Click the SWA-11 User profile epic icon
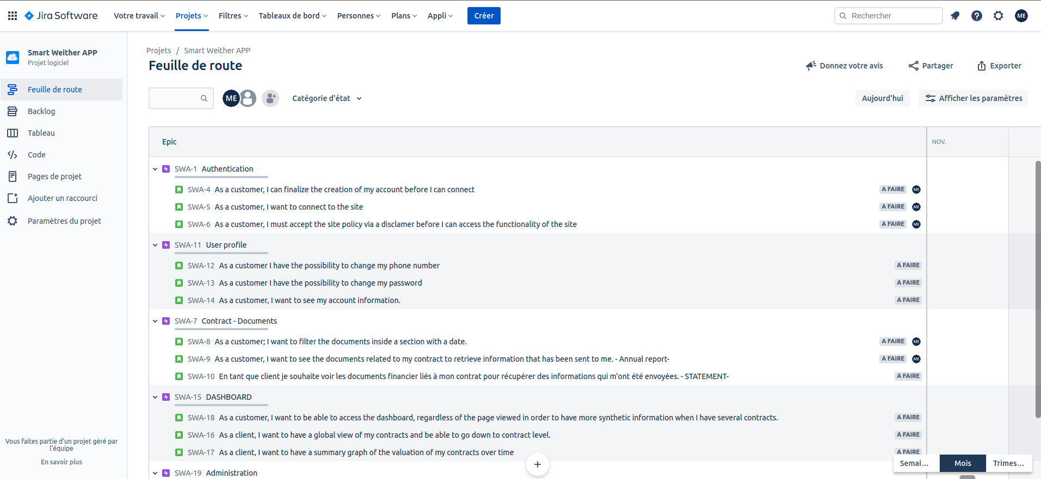Image resolution: width=1041 pixels, height=479 pixels. click(166, 245)
